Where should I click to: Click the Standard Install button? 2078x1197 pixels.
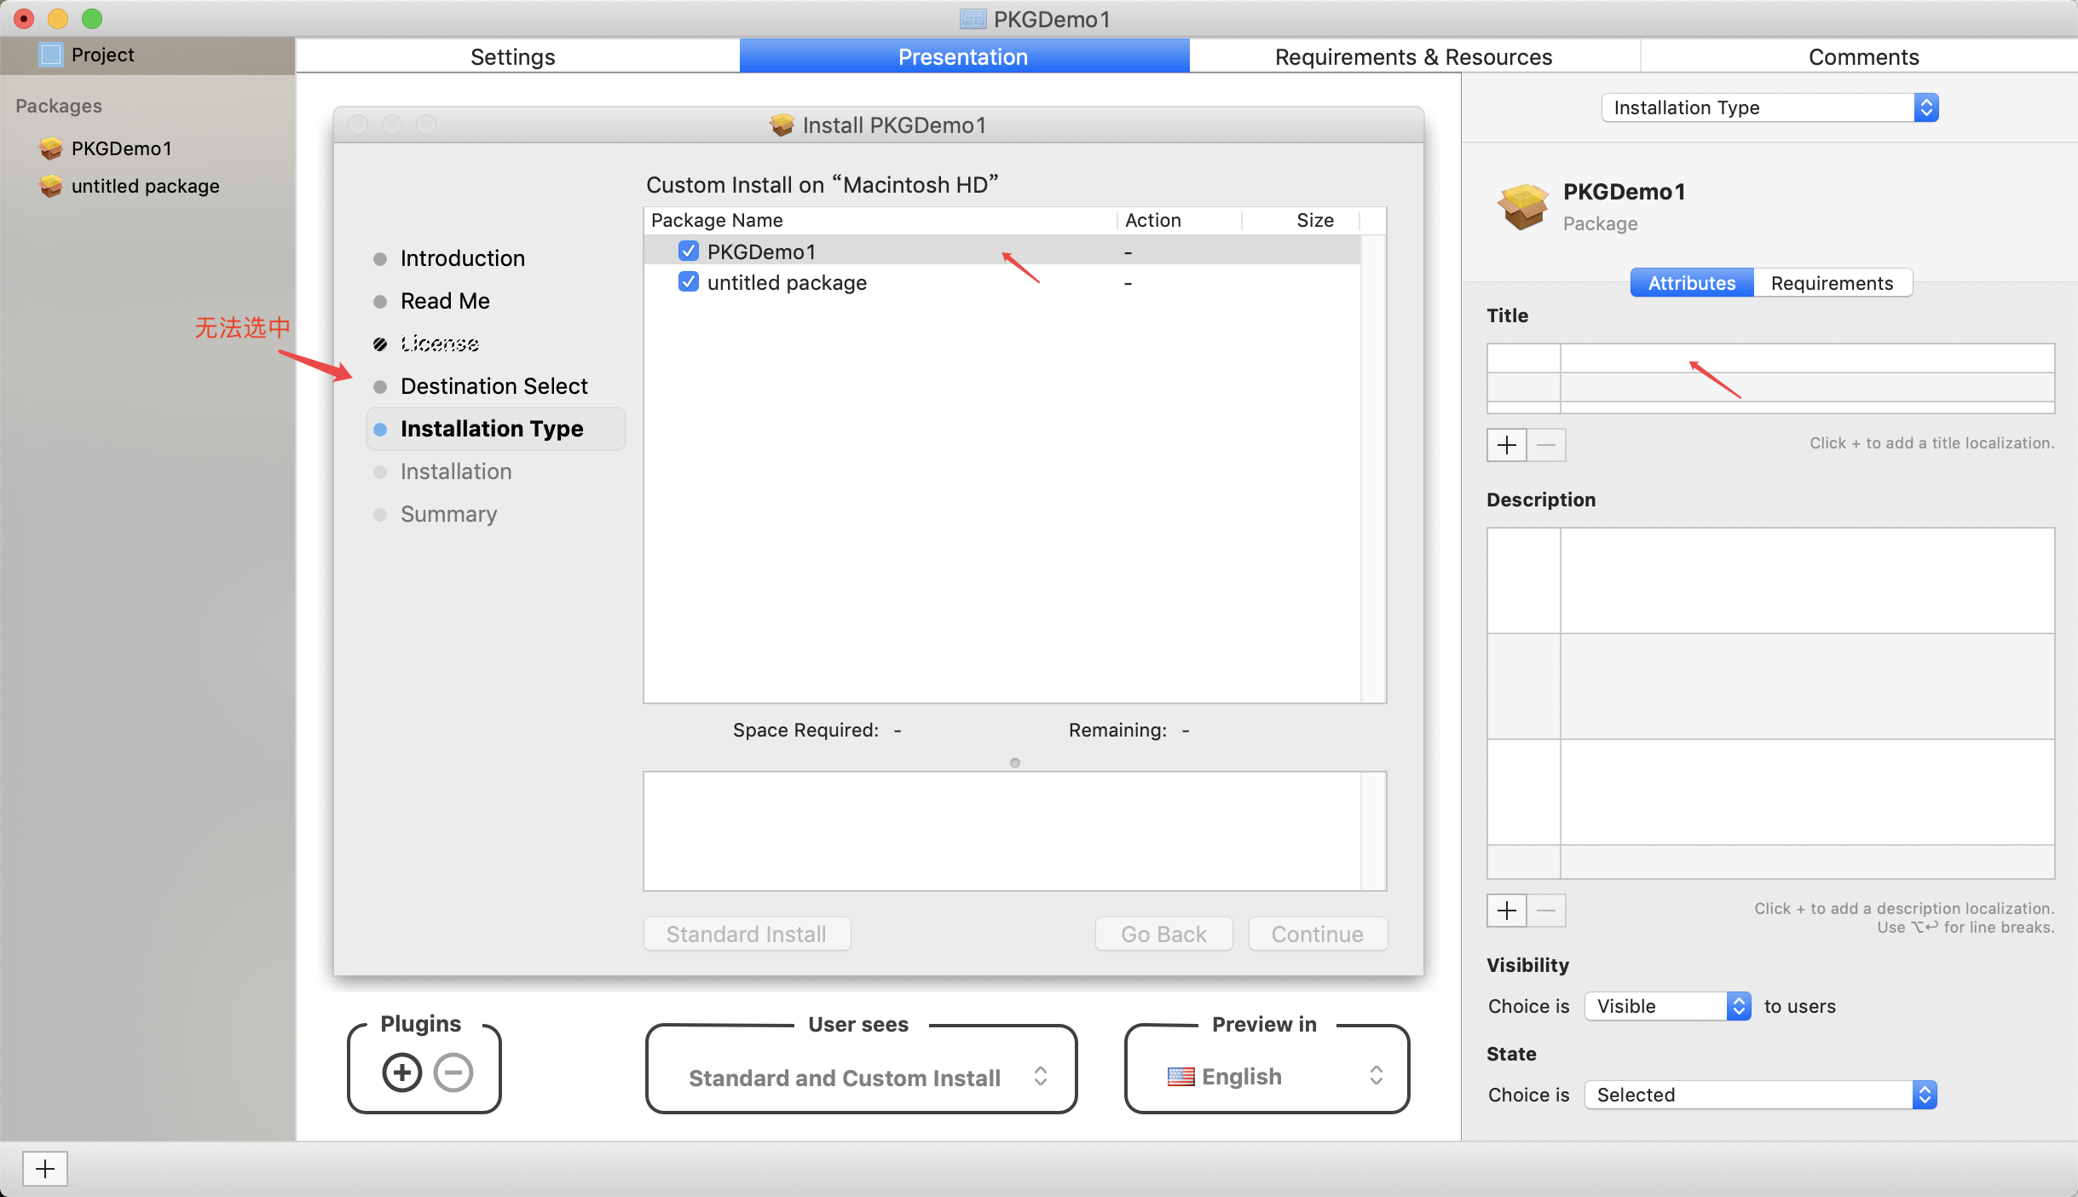coord(746,934)
